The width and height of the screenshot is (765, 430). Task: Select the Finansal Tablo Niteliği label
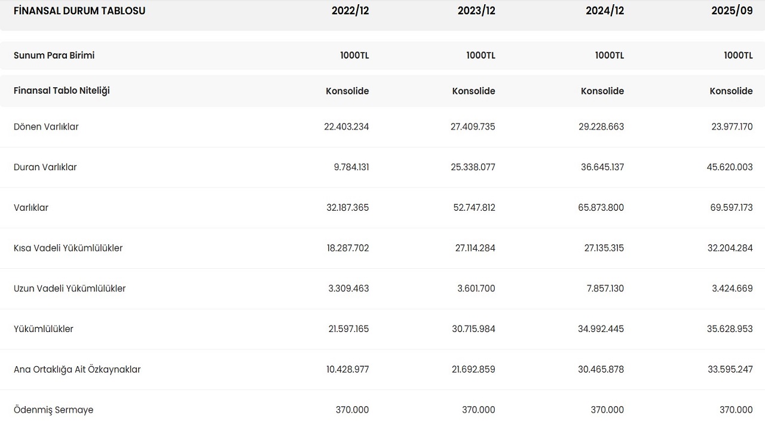tap(62, 91)
